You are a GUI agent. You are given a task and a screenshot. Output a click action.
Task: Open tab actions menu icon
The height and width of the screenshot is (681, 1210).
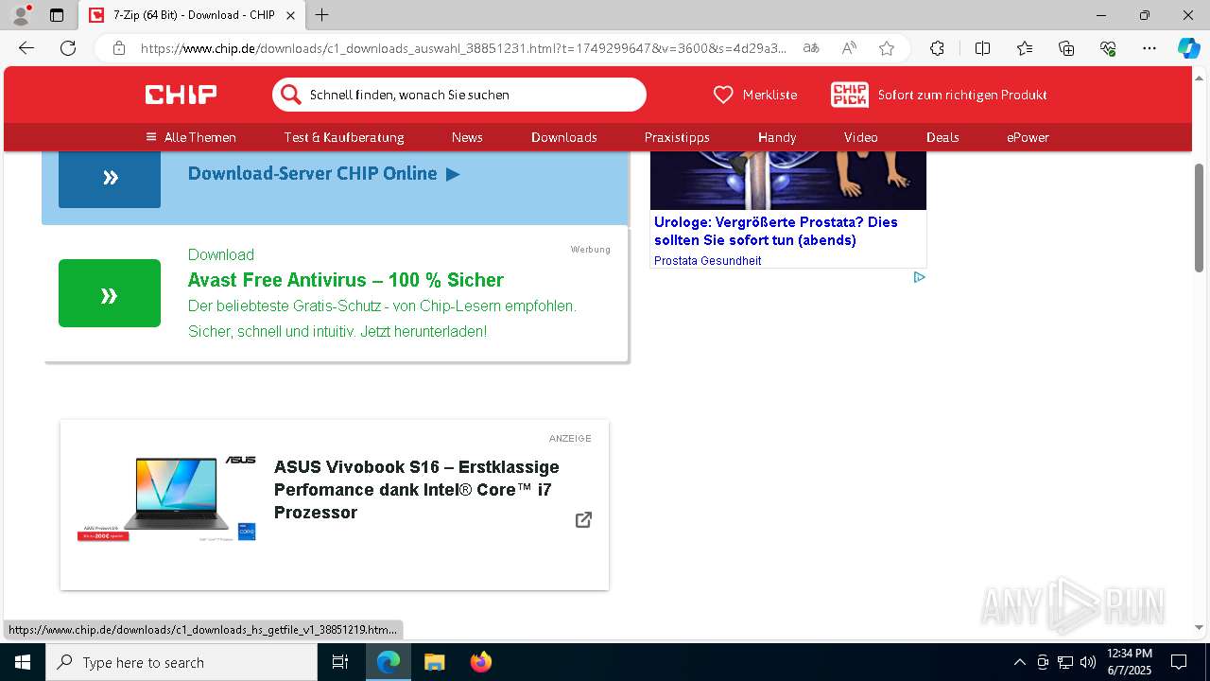pos(57,15)
